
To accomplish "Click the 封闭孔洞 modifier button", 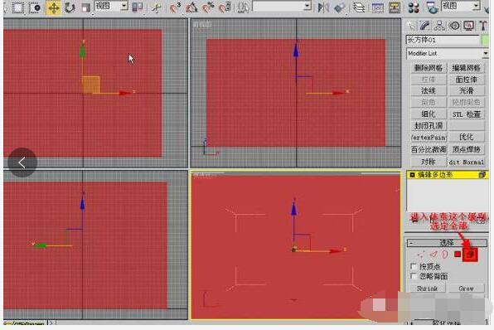I will pyautogui.click(x=429, y=125).
